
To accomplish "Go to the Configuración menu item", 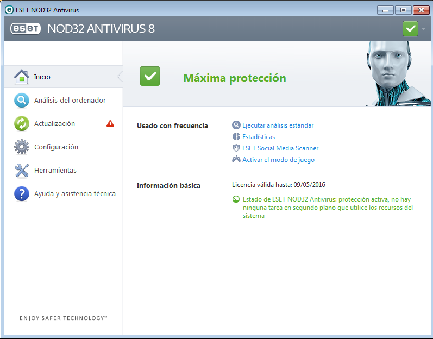I will pos(56,147).
